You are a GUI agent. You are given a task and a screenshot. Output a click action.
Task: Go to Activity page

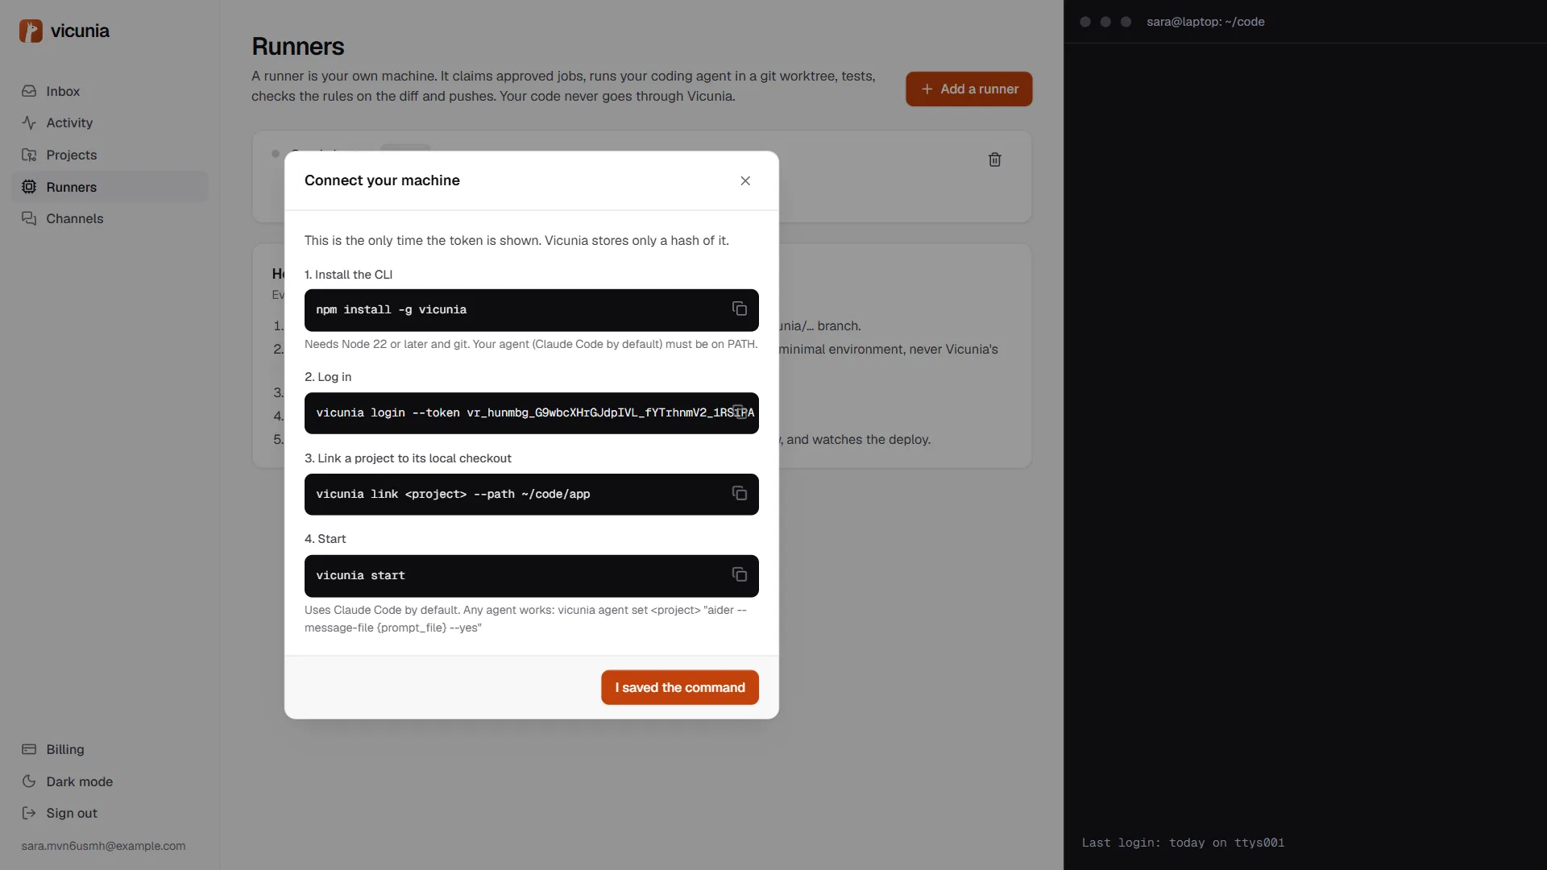(110, 122)
